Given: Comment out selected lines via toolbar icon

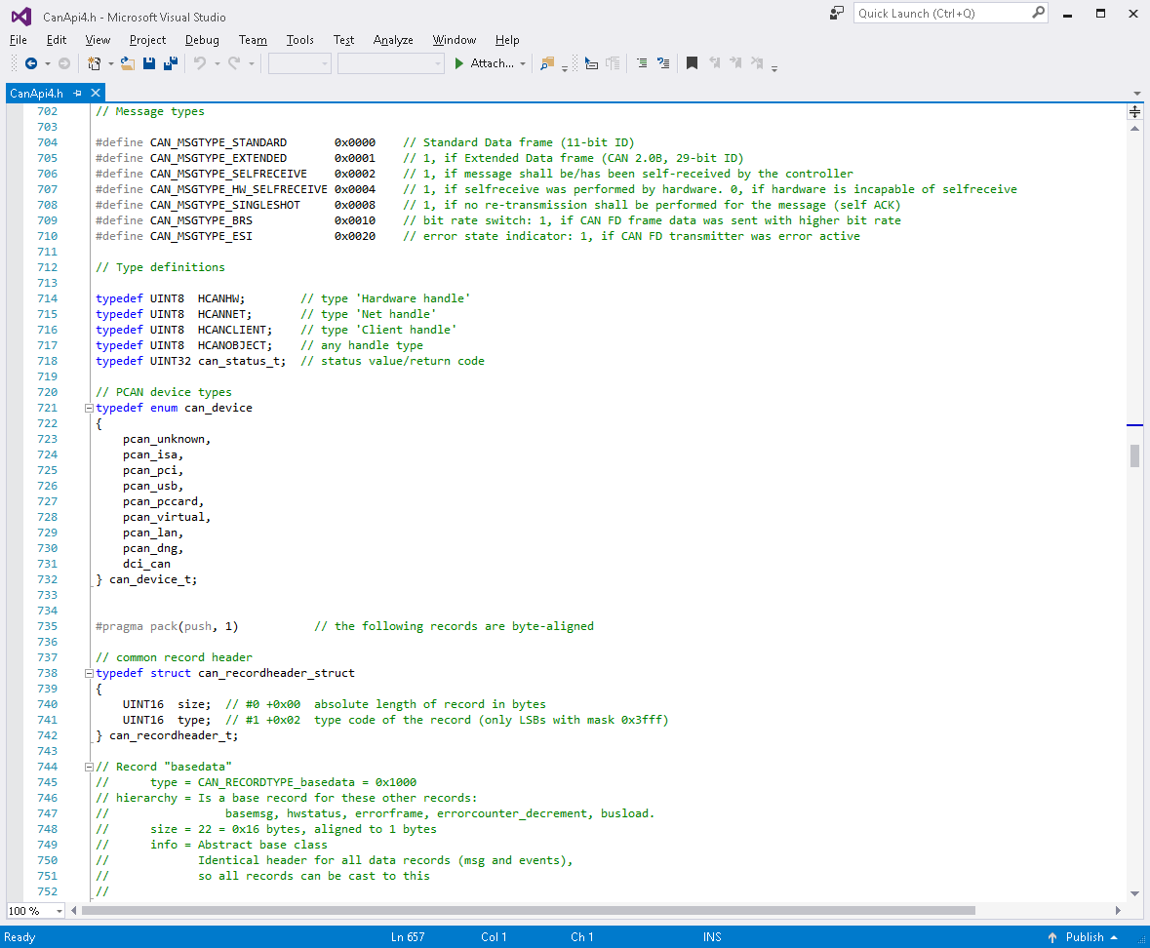Looking at the screenshot, I should click(x=642, y=63).
